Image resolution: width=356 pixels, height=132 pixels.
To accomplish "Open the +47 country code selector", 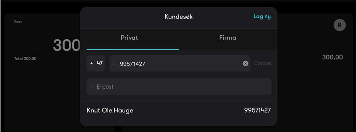I will tap(96, 63).
